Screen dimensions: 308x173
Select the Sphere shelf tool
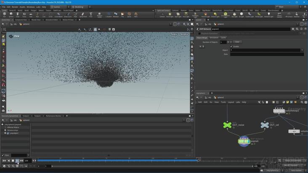pos(11,15)
